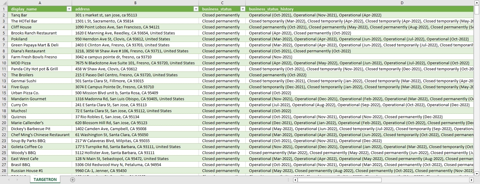The height and width of the screenshot is (184, 480).
Task: Click horizontal scrollbar left arrow
Action: click(295, 180)
